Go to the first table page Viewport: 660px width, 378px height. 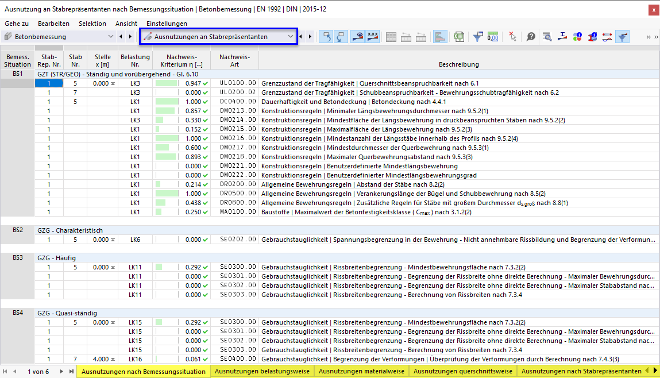coord(5,371)
